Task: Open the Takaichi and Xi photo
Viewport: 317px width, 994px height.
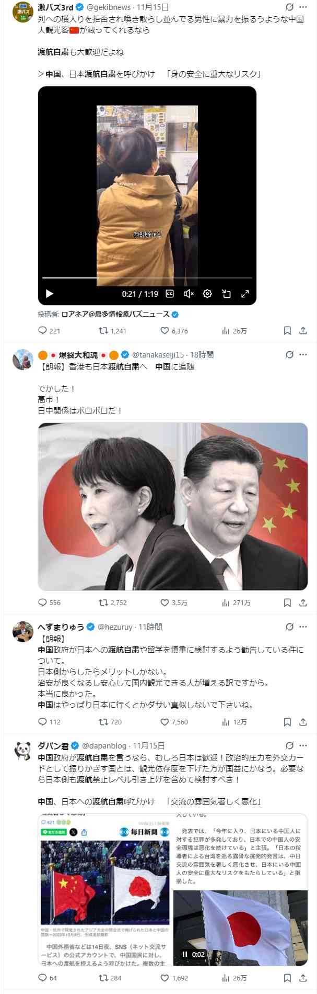Action: coord(173,506)
